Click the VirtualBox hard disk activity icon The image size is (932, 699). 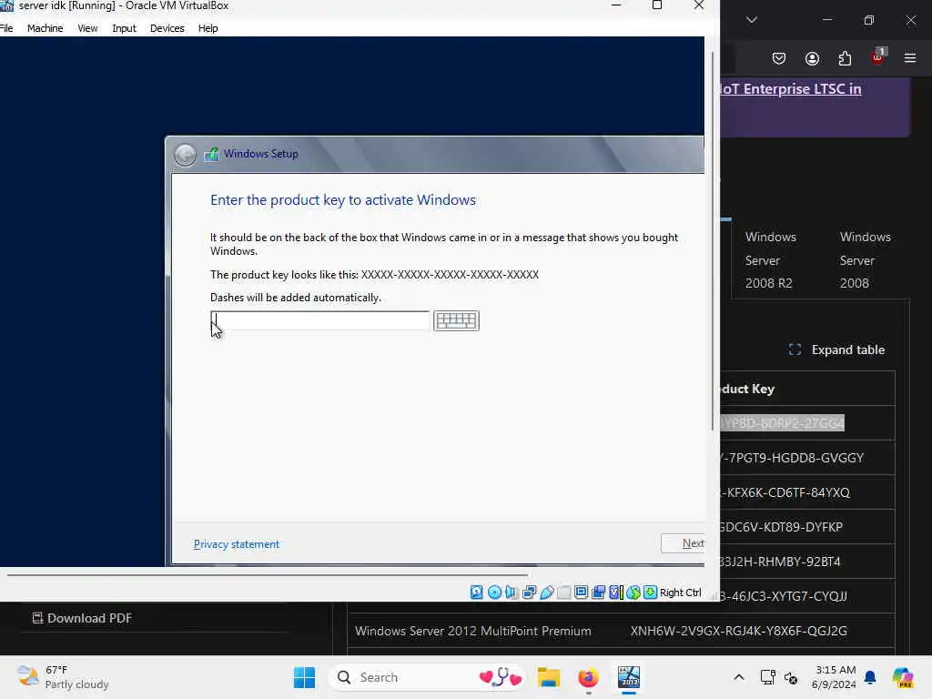point(476,592)
